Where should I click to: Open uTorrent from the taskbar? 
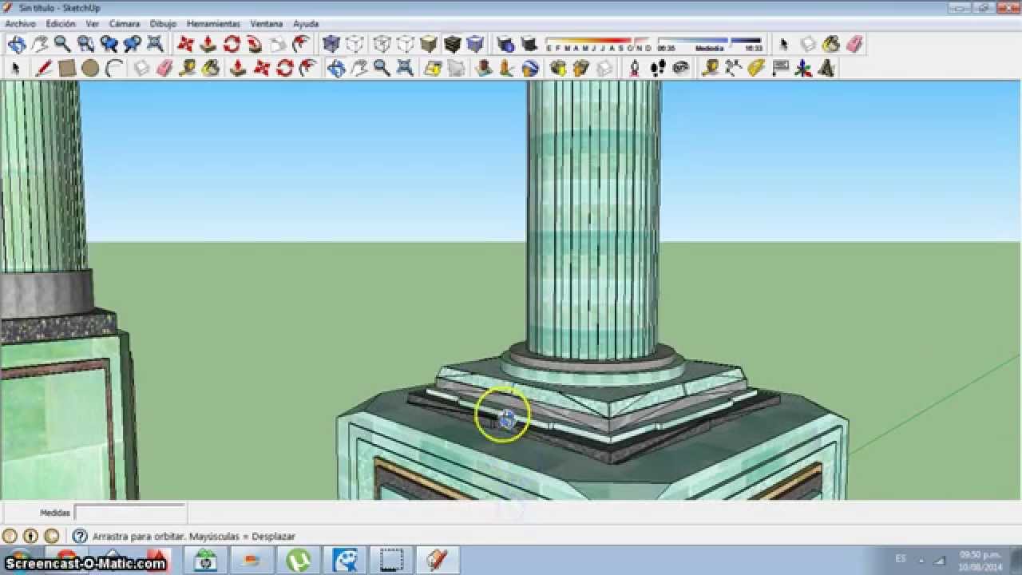299,561
